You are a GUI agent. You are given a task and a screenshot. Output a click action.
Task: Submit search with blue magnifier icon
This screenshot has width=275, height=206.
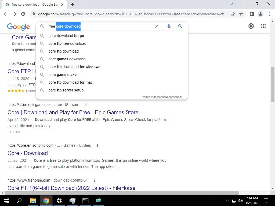[x=180, y=26]
